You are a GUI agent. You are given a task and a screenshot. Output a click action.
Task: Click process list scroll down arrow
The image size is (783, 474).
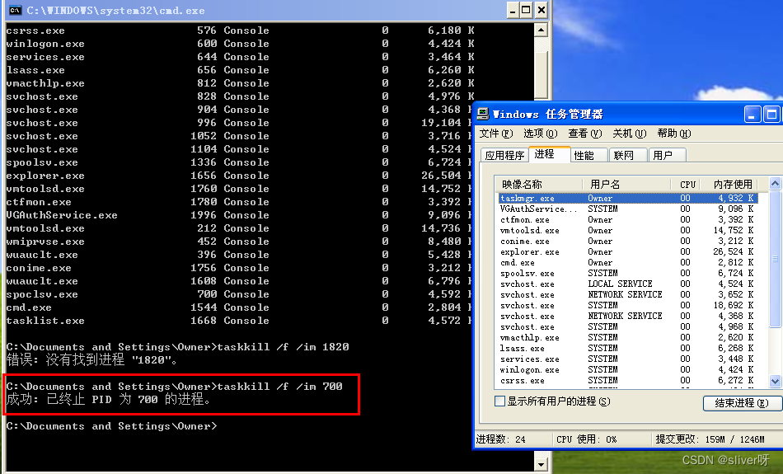click(x=775, y=381)
